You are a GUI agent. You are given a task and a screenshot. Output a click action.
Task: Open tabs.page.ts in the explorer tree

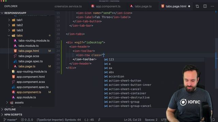[27, 66]
